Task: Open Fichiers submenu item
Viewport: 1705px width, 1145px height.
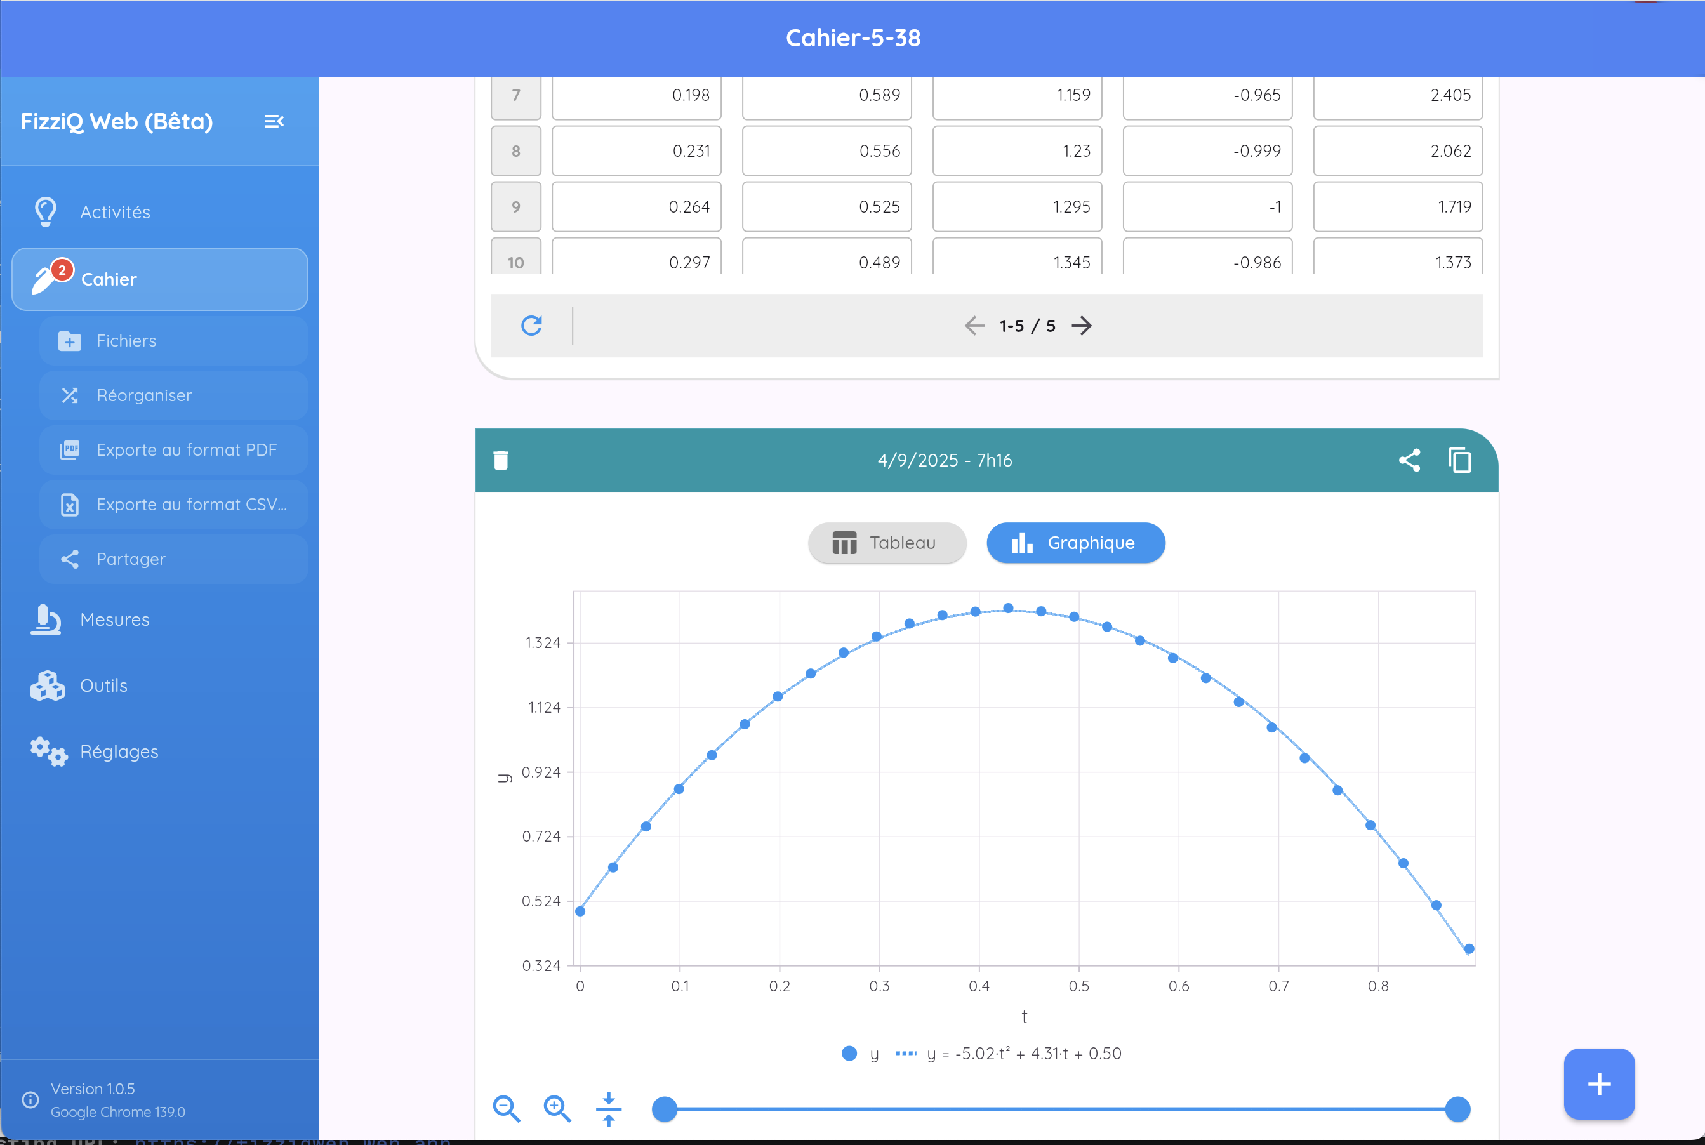Action: tap(174, 341)
